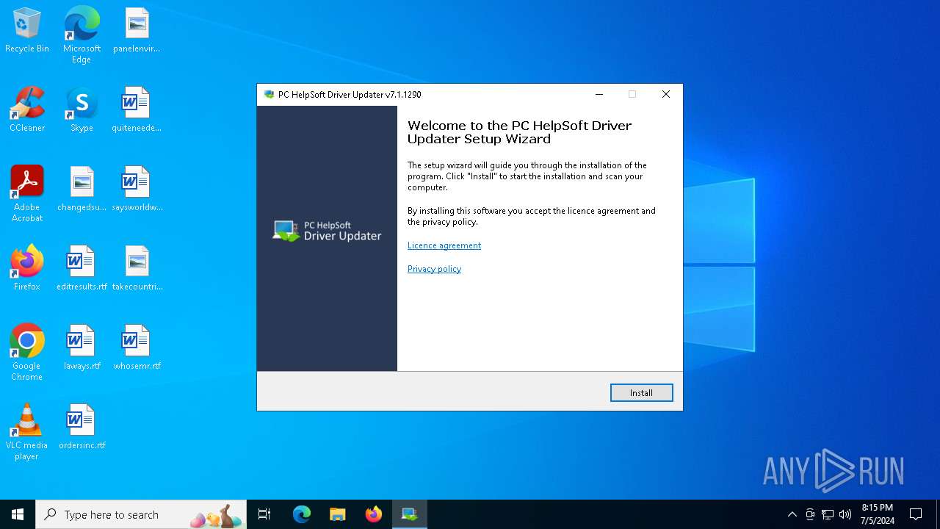
Task: Select the saysworldw Word document icon
Action: [137, 190]
